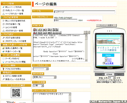Switch preview to Yahoo tab
Image resolution: width=127 pixels, height=103 pixels.
coord(119,74)
